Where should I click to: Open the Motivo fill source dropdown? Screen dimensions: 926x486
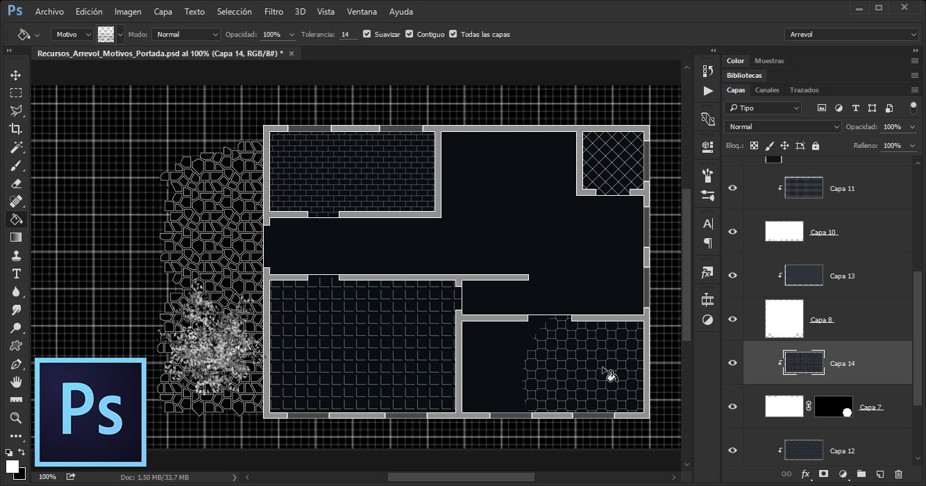click(73, 34)
